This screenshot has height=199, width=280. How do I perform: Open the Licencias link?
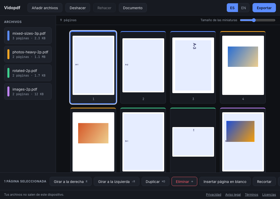coord(269,194)
